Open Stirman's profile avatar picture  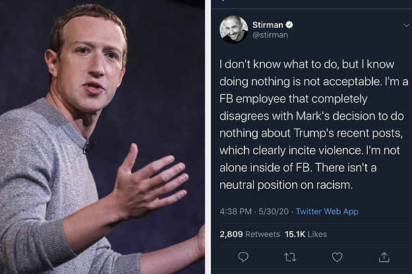(233, 30)
